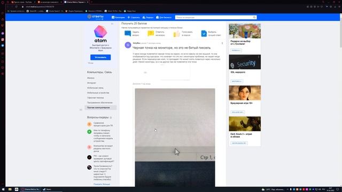342x192 pixels.
Task: Click the info icon next to Вопросы-лидеры
Action: [111, 117]
